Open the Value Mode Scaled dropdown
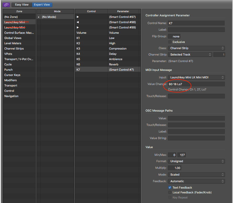233x203 pixels. pos(197,175)
